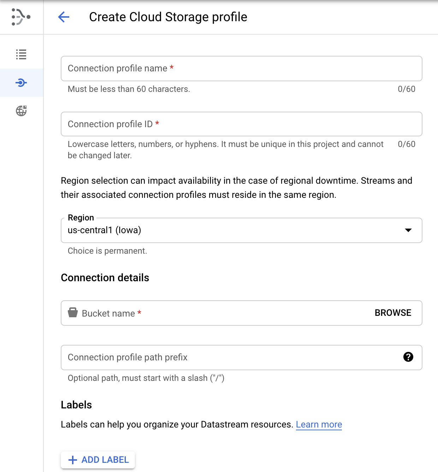
Task: Click the bucket icon in Bucket name field
Action: pos(72,312)
